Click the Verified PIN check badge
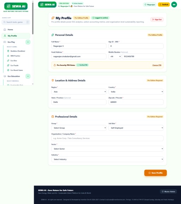 pyautogui.click(x=82, y=65)
